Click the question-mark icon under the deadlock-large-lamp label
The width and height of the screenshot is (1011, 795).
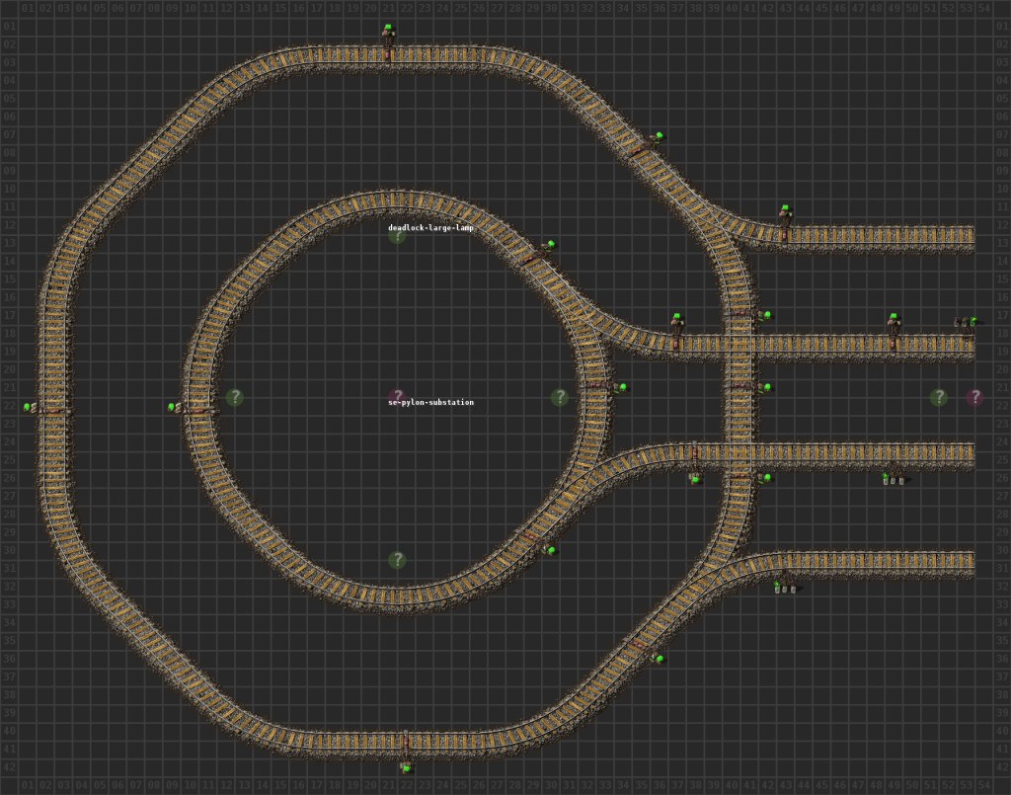397,235
